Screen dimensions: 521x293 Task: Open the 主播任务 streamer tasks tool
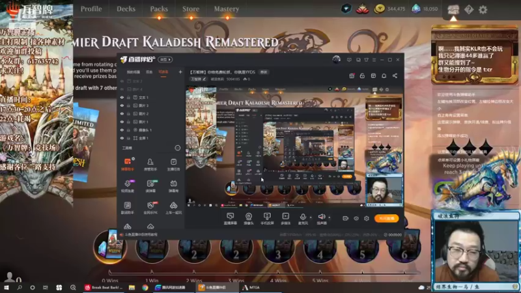pyautogui.click(x=173, y=164)
